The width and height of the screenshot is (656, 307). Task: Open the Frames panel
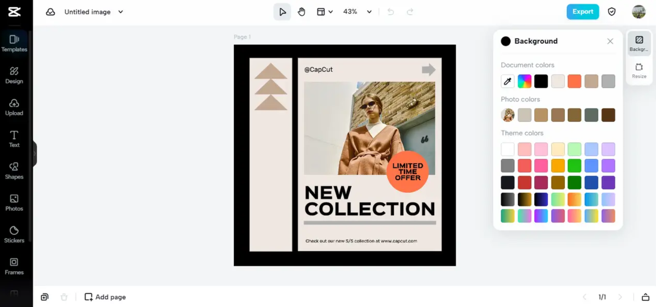(x=14, y=266)
